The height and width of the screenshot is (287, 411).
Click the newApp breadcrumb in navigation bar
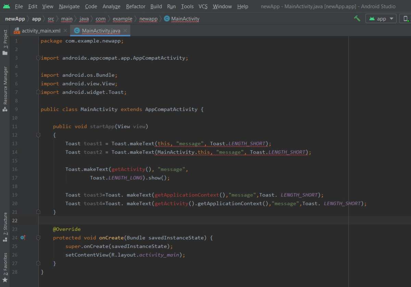[15, 19]
